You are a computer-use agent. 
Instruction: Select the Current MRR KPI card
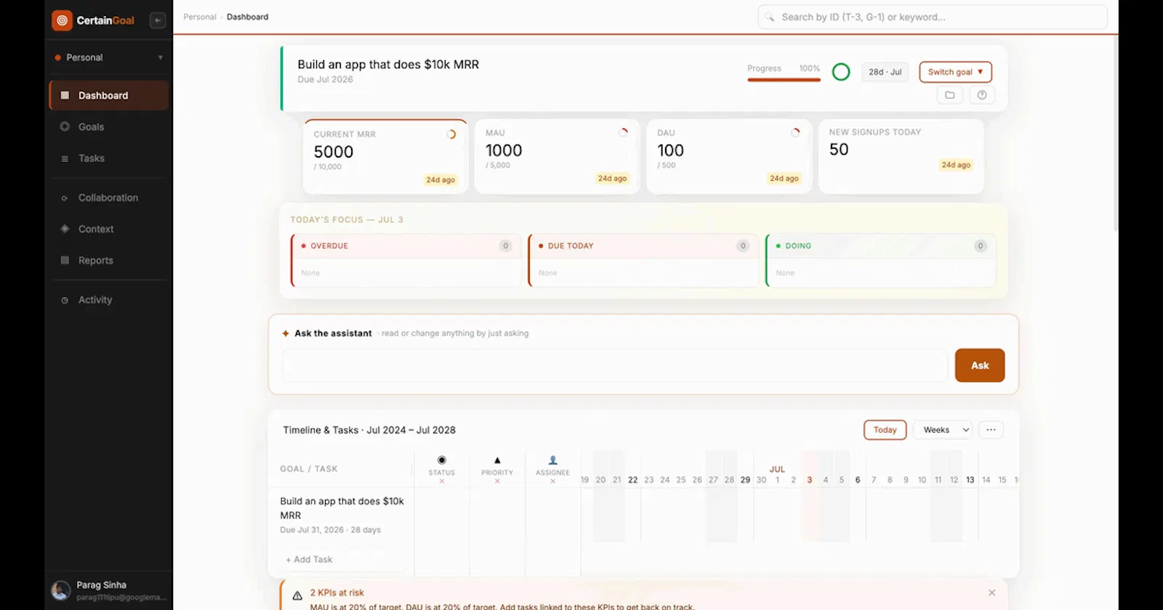[x=385, y=157]
